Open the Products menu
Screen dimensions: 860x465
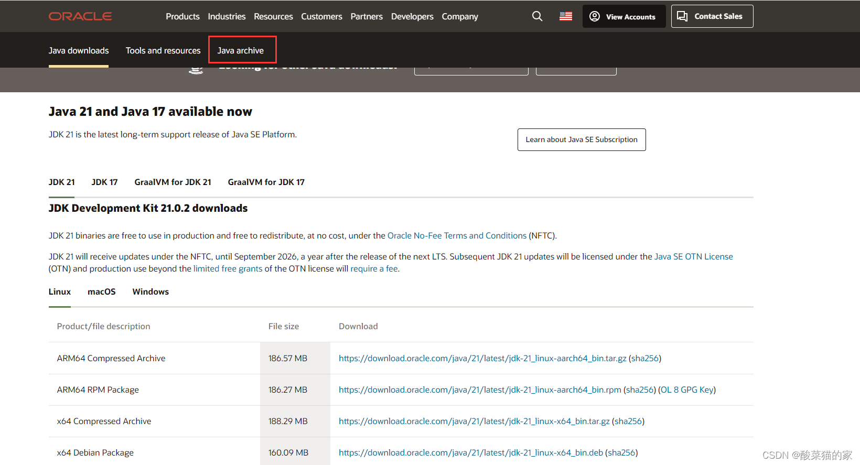click(x=182, y=16)
